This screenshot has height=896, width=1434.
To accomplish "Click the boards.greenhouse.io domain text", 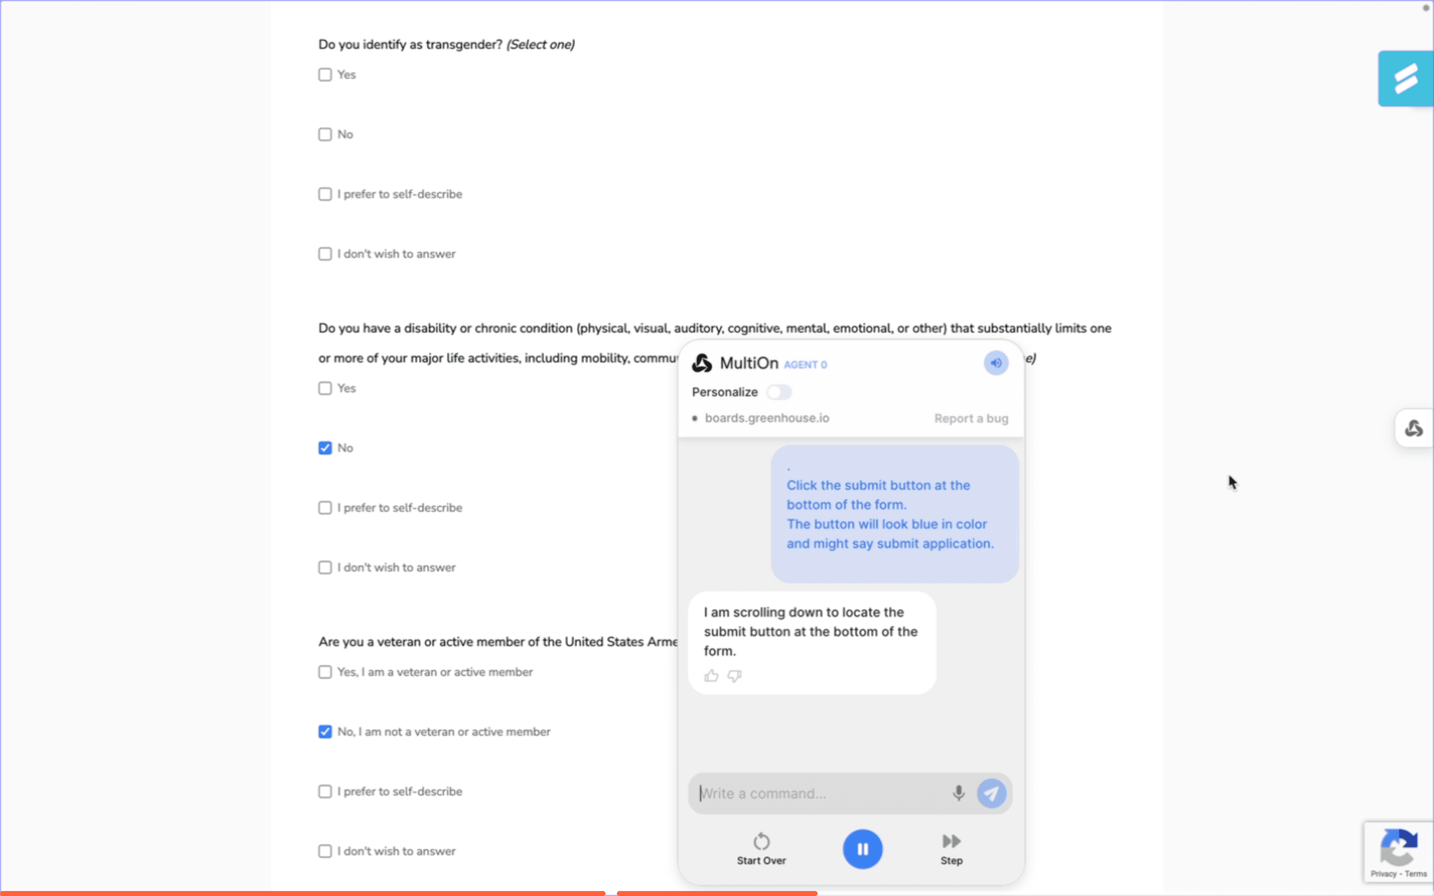I will point(767,418).
